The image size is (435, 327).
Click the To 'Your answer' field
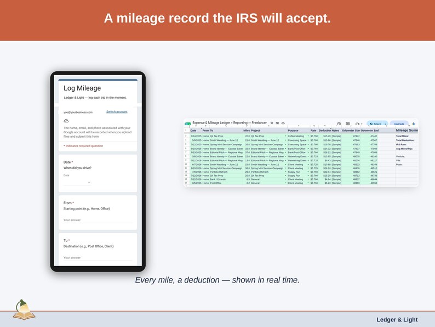pos(98,258)
